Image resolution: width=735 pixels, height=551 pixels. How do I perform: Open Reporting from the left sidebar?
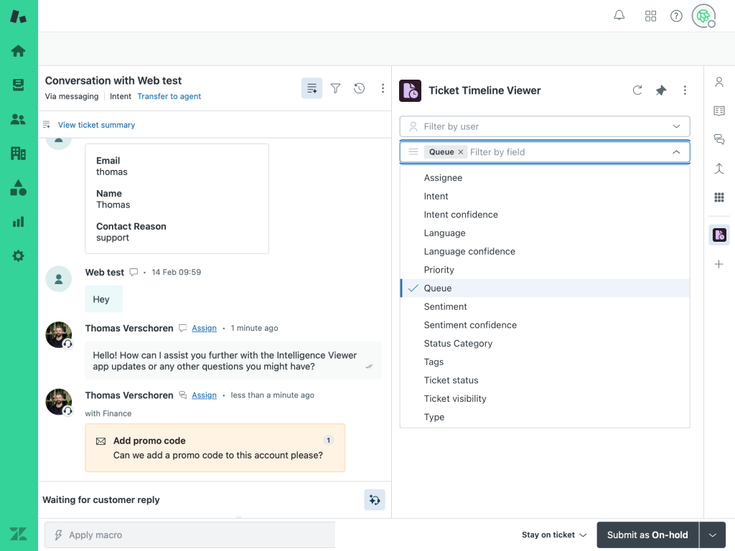(19, 222)
